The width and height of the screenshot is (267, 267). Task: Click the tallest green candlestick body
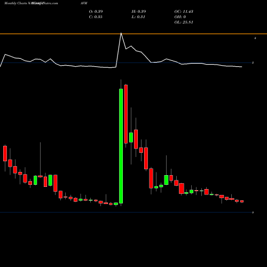121,146
